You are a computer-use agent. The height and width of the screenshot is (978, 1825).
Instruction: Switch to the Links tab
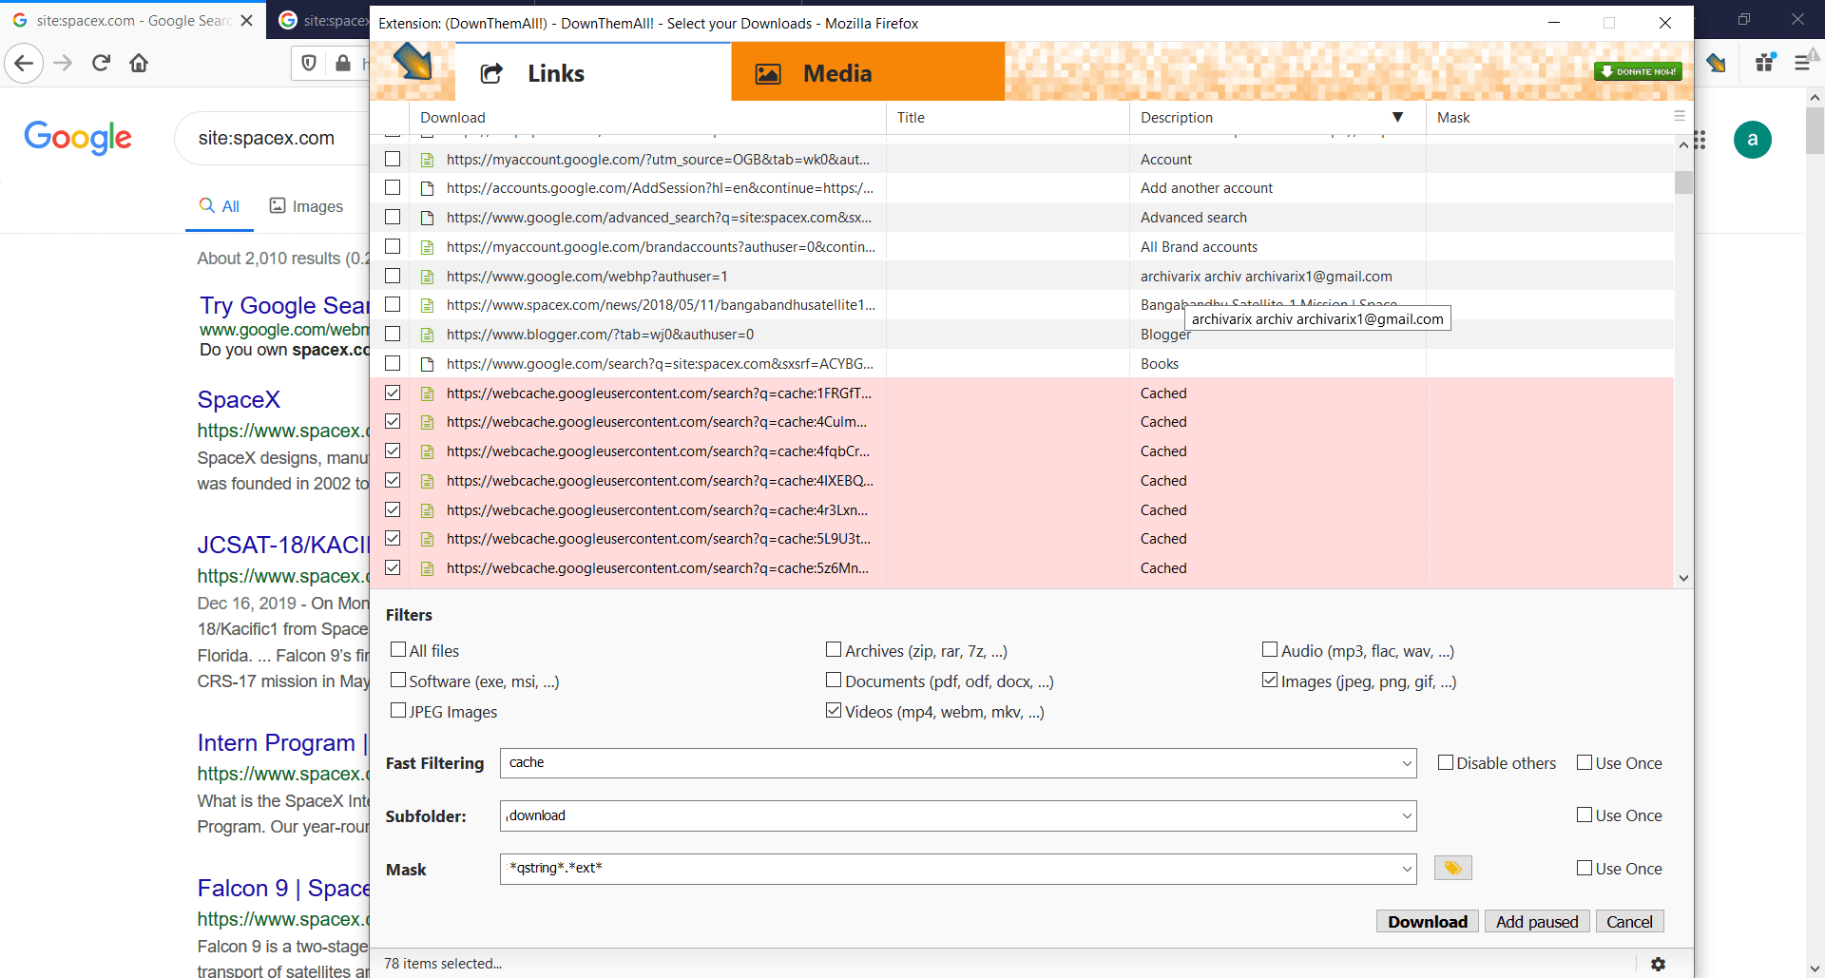tap(593, 72)
